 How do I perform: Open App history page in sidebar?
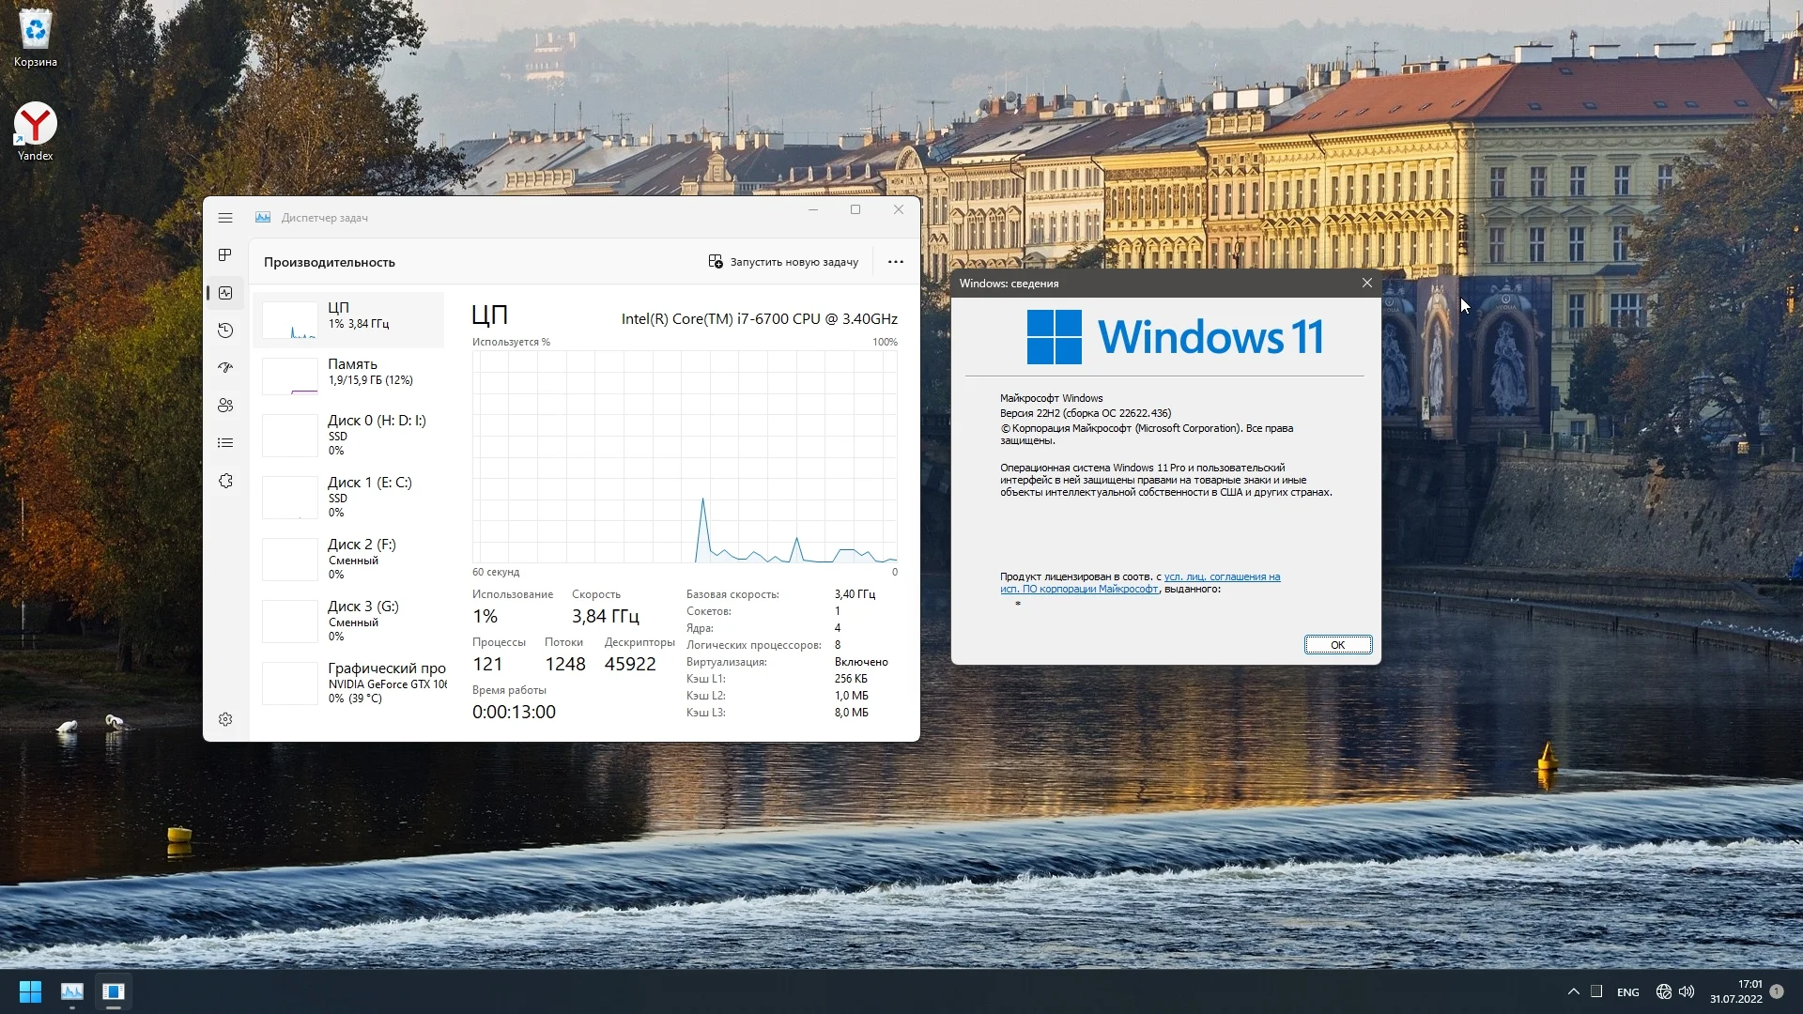(x=225, y=330)
